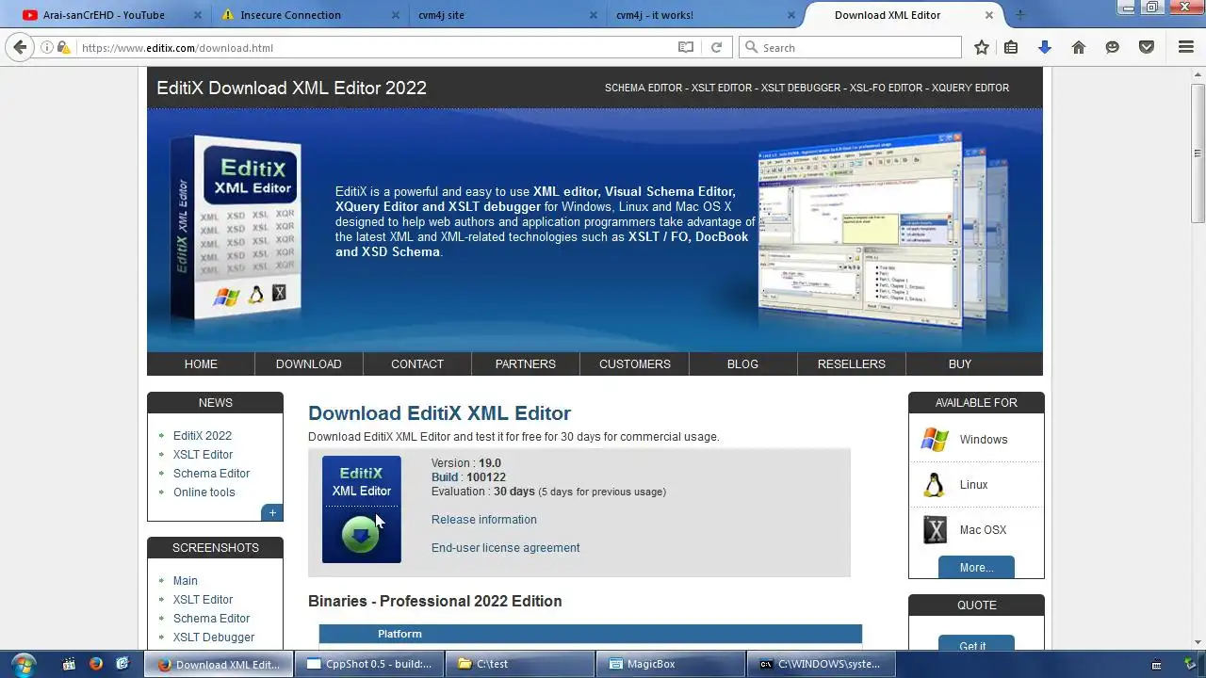The image size is (1206, 678).
Task: Click the Linux penguin icon
Action: pos(934,484)
